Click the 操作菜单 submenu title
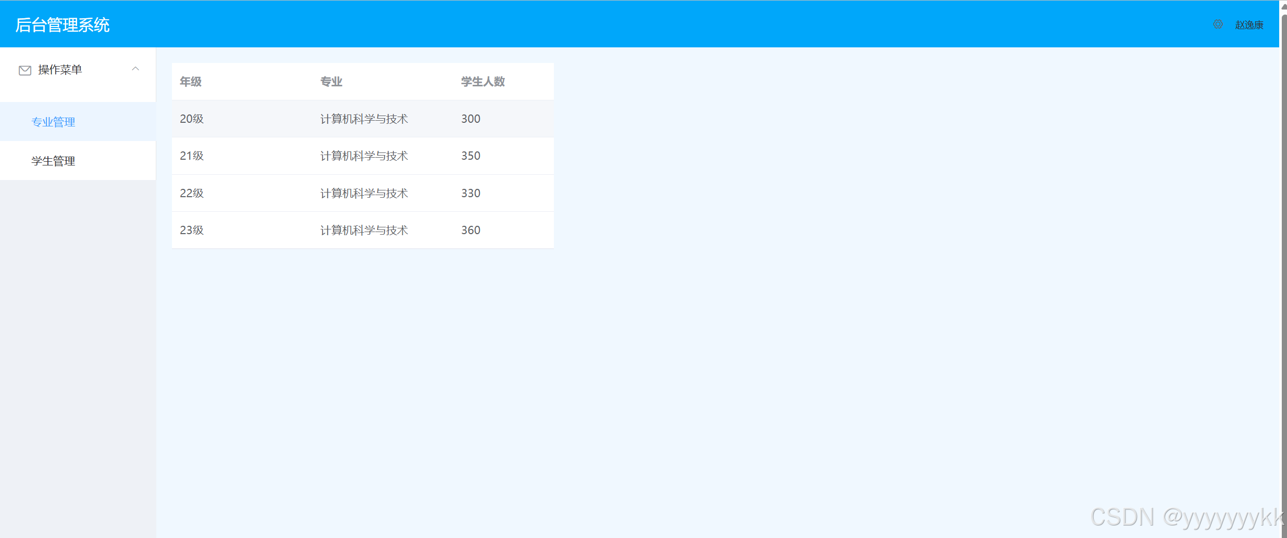The image size is (1287, 538). click(78, 70)
